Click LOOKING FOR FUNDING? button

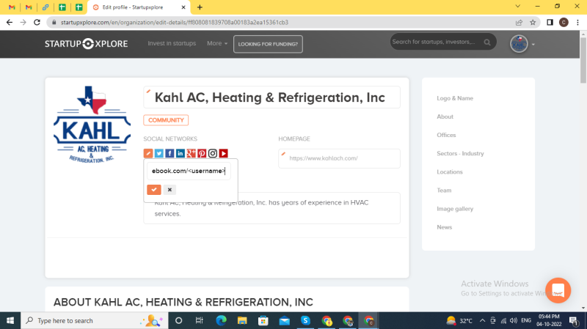click(268, 44)
